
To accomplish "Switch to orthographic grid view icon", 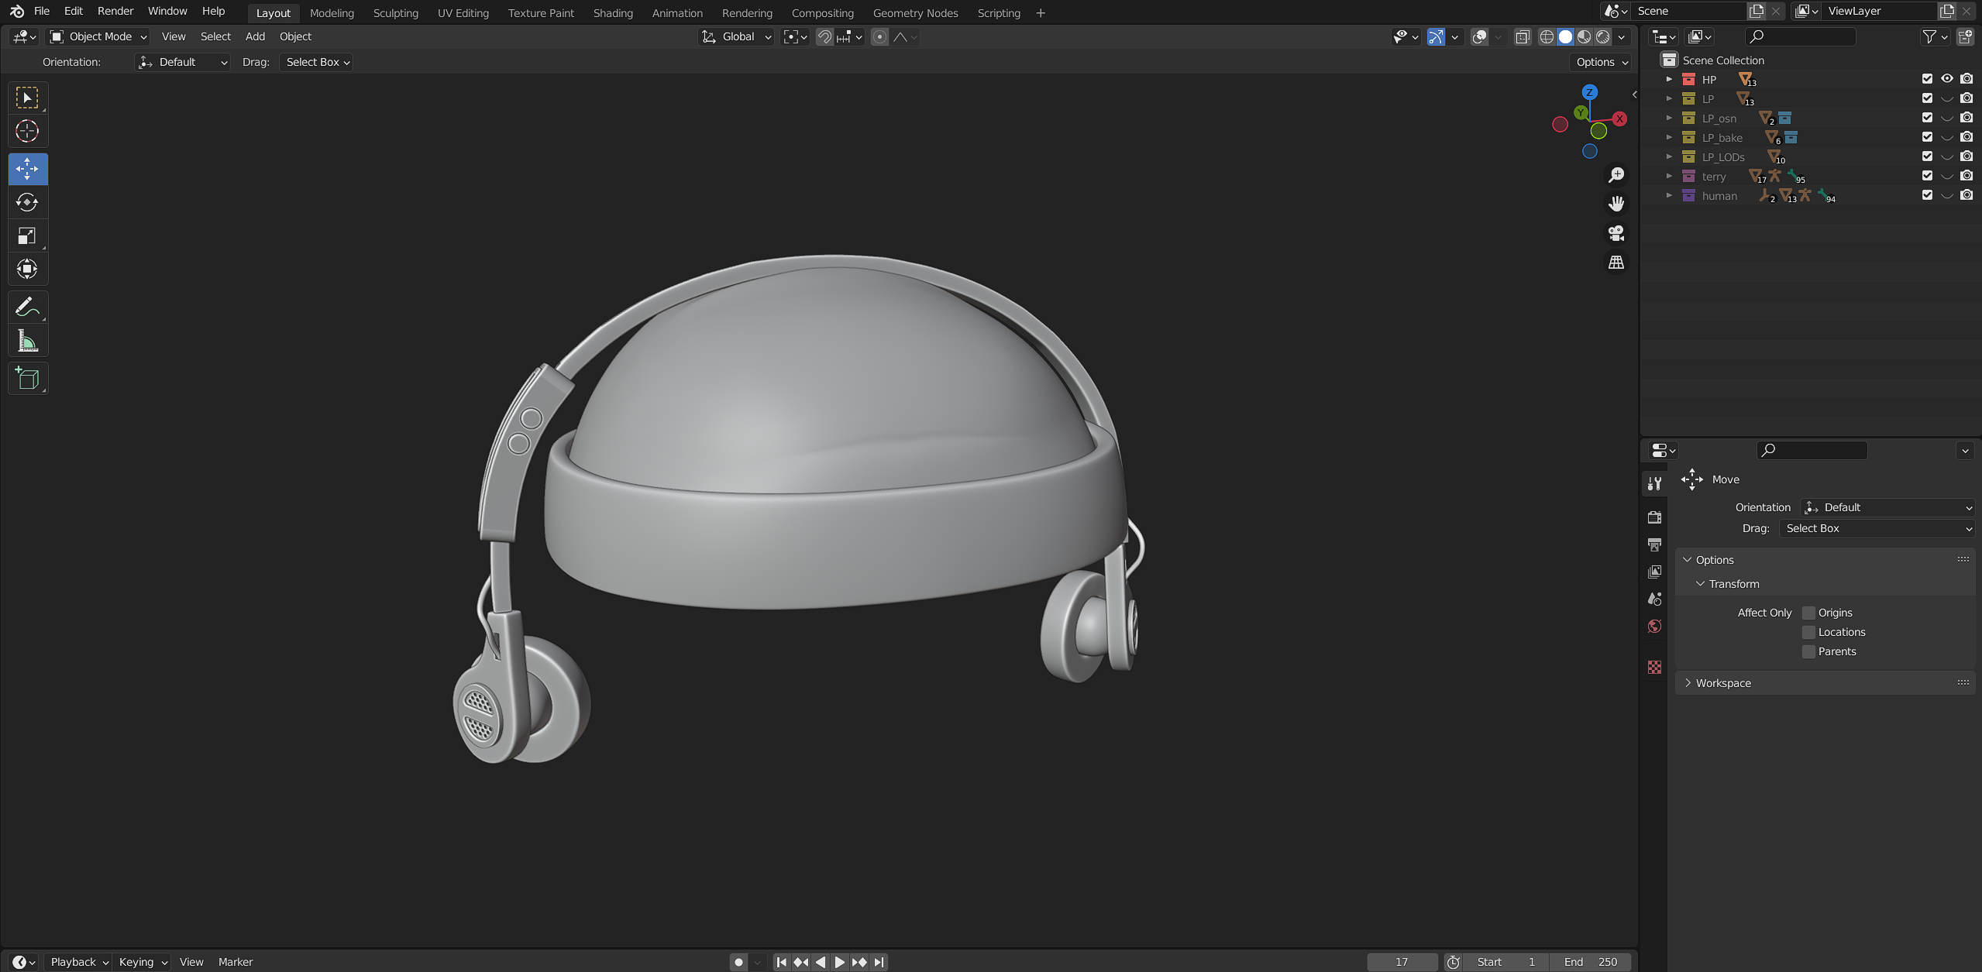I will tap(1616, 263).
